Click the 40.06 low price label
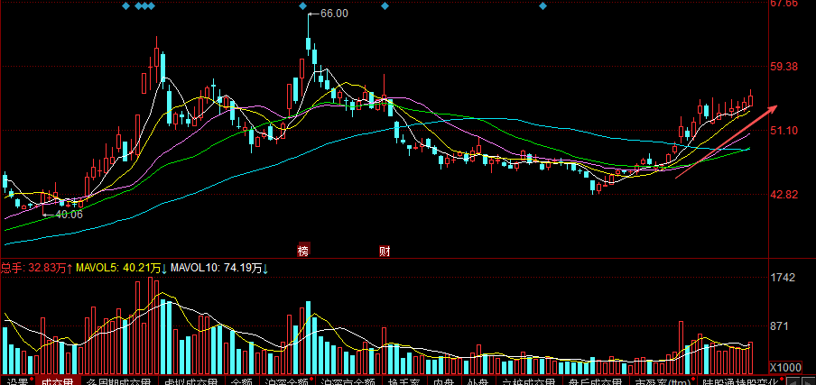 coord(69,214)
